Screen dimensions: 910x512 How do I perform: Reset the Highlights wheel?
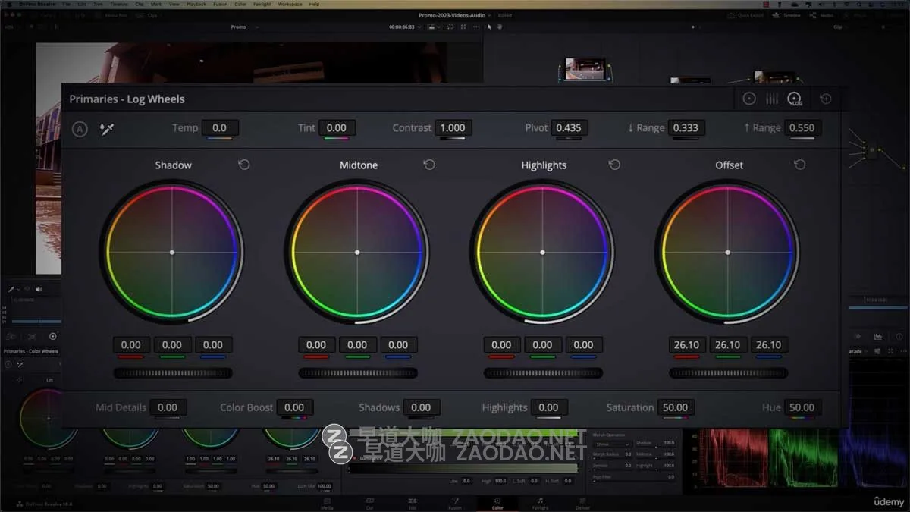click(614, 165)
